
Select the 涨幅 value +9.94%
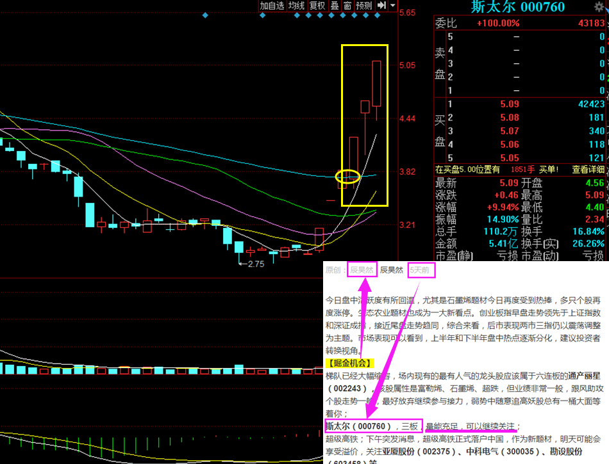(x=503, y=207)
